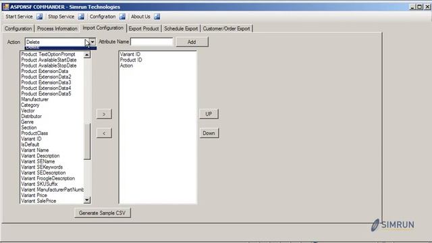Select Product ExtensionData3 item

[46, 82]
